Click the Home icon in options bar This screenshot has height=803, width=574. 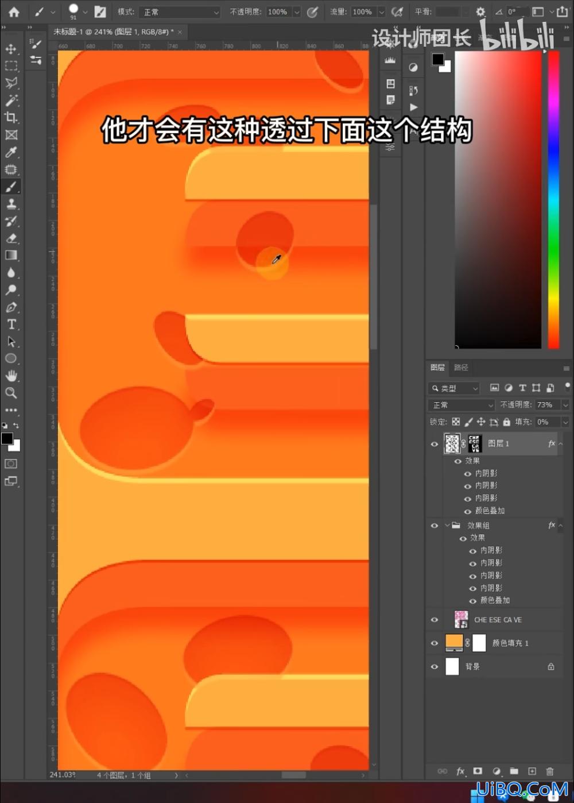(14, 11)
